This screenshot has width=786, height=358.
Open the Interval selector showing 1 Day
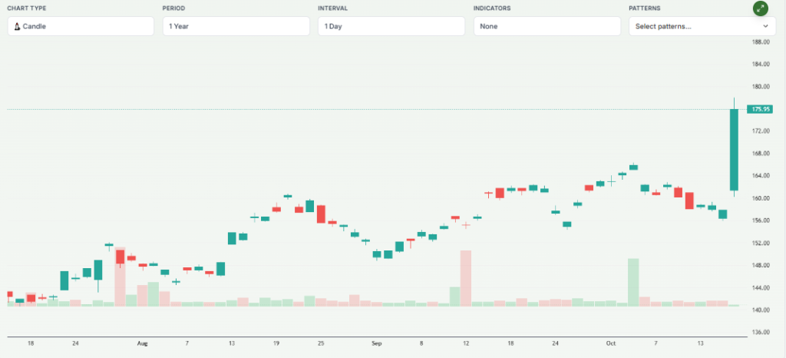pos(391,26)
